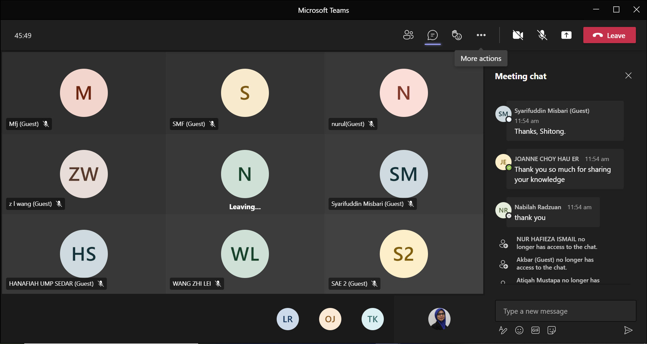The width and height of the screenshot is (647, 344).
Task: Open the sticker picker
Action: (551, 330)
